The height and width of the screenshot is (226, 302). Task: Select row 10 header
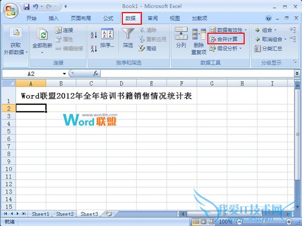(x=9, y=169)
